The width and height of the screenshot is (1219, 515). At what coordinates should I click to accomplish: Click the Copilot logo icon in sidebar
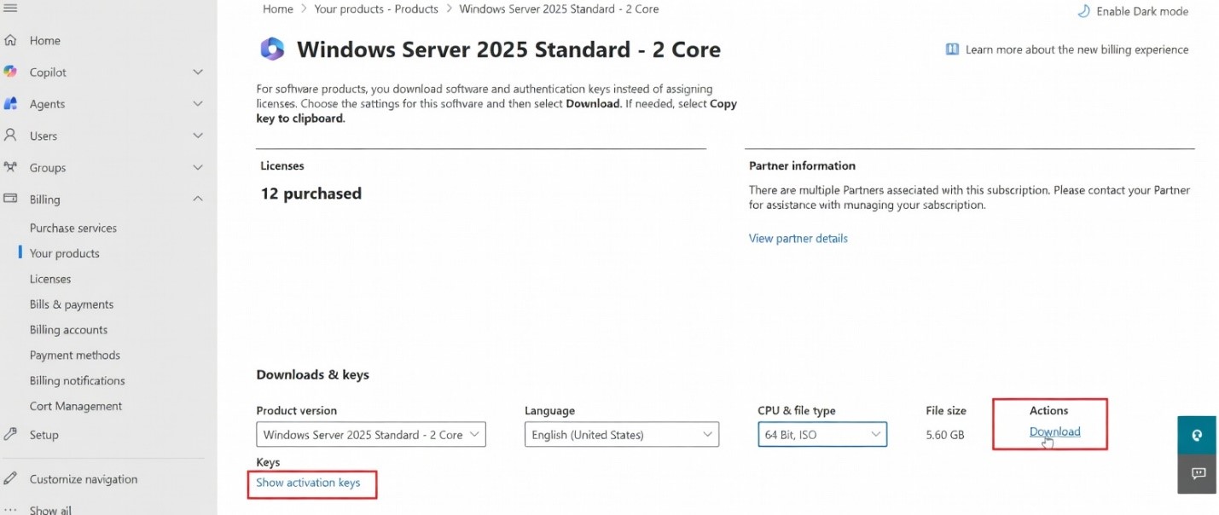coord(10,72)
